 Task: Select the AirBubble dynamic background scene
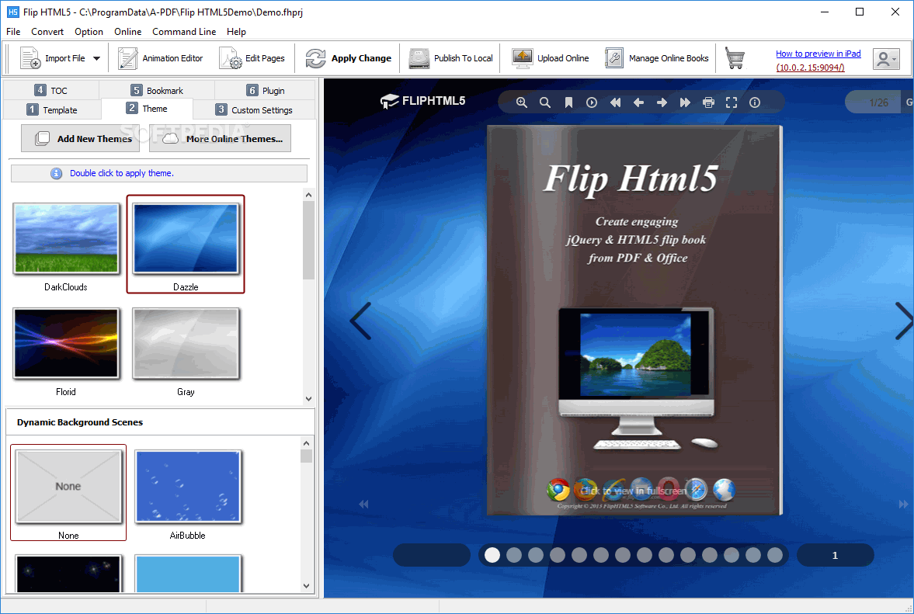click(188, 487)
